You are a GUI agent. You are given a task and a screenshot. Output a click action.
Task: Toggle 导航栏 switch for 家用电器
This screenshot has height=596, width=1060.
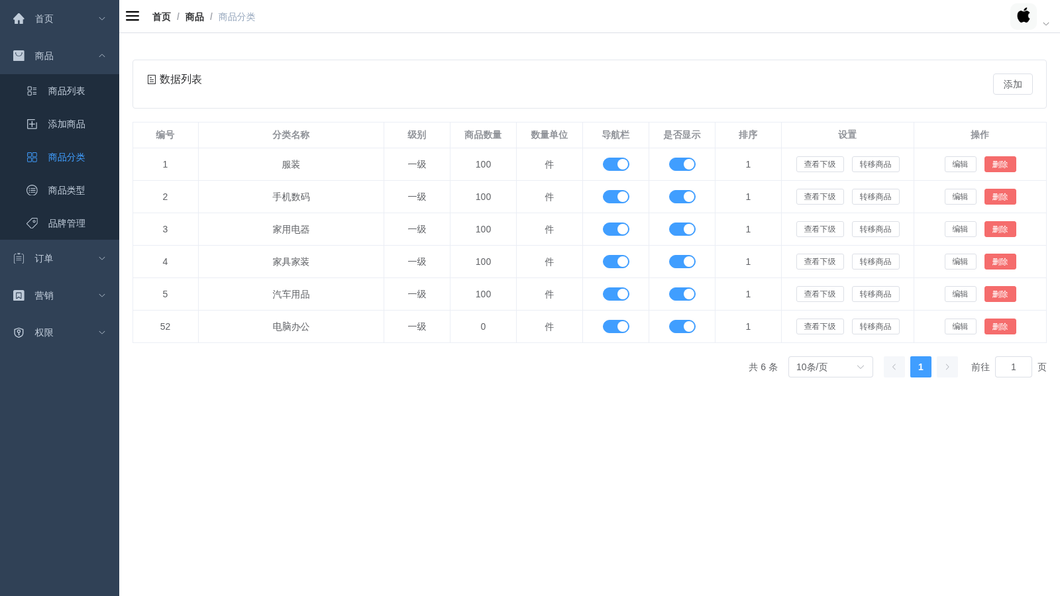point(616,229)
